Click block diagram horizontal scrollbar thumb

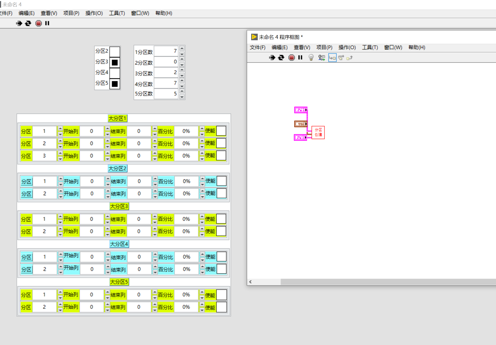click(x=388, y=282)
